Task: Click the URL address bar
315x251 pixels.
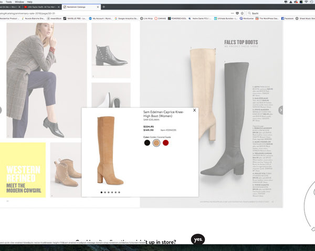Action: [114, 13]
